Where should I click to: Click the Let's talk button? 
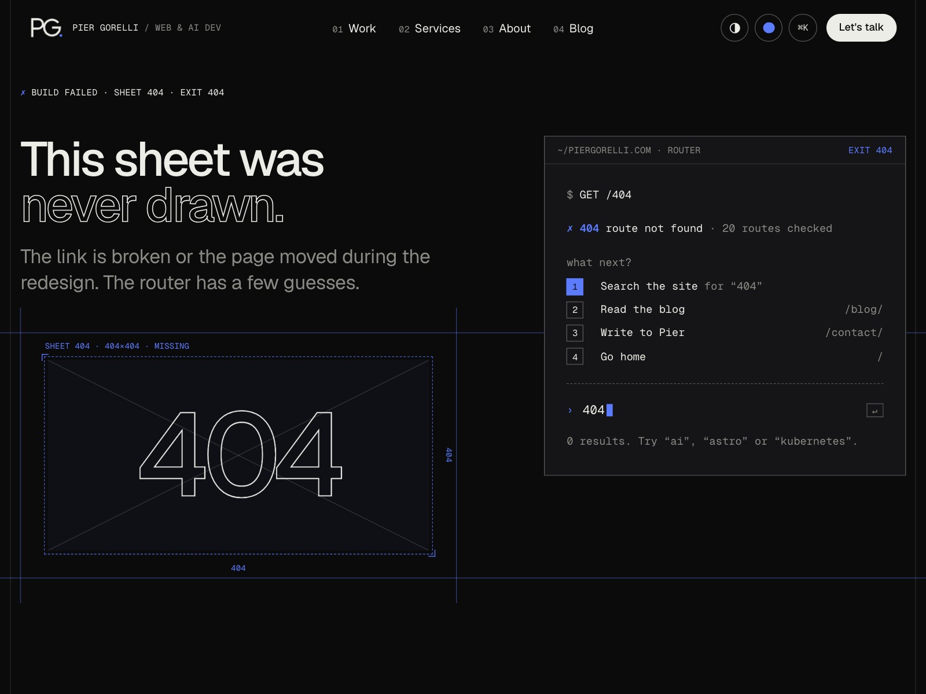[861, 28]
